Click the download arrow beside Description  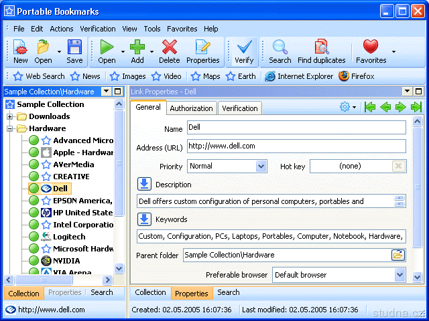point(144,184)
